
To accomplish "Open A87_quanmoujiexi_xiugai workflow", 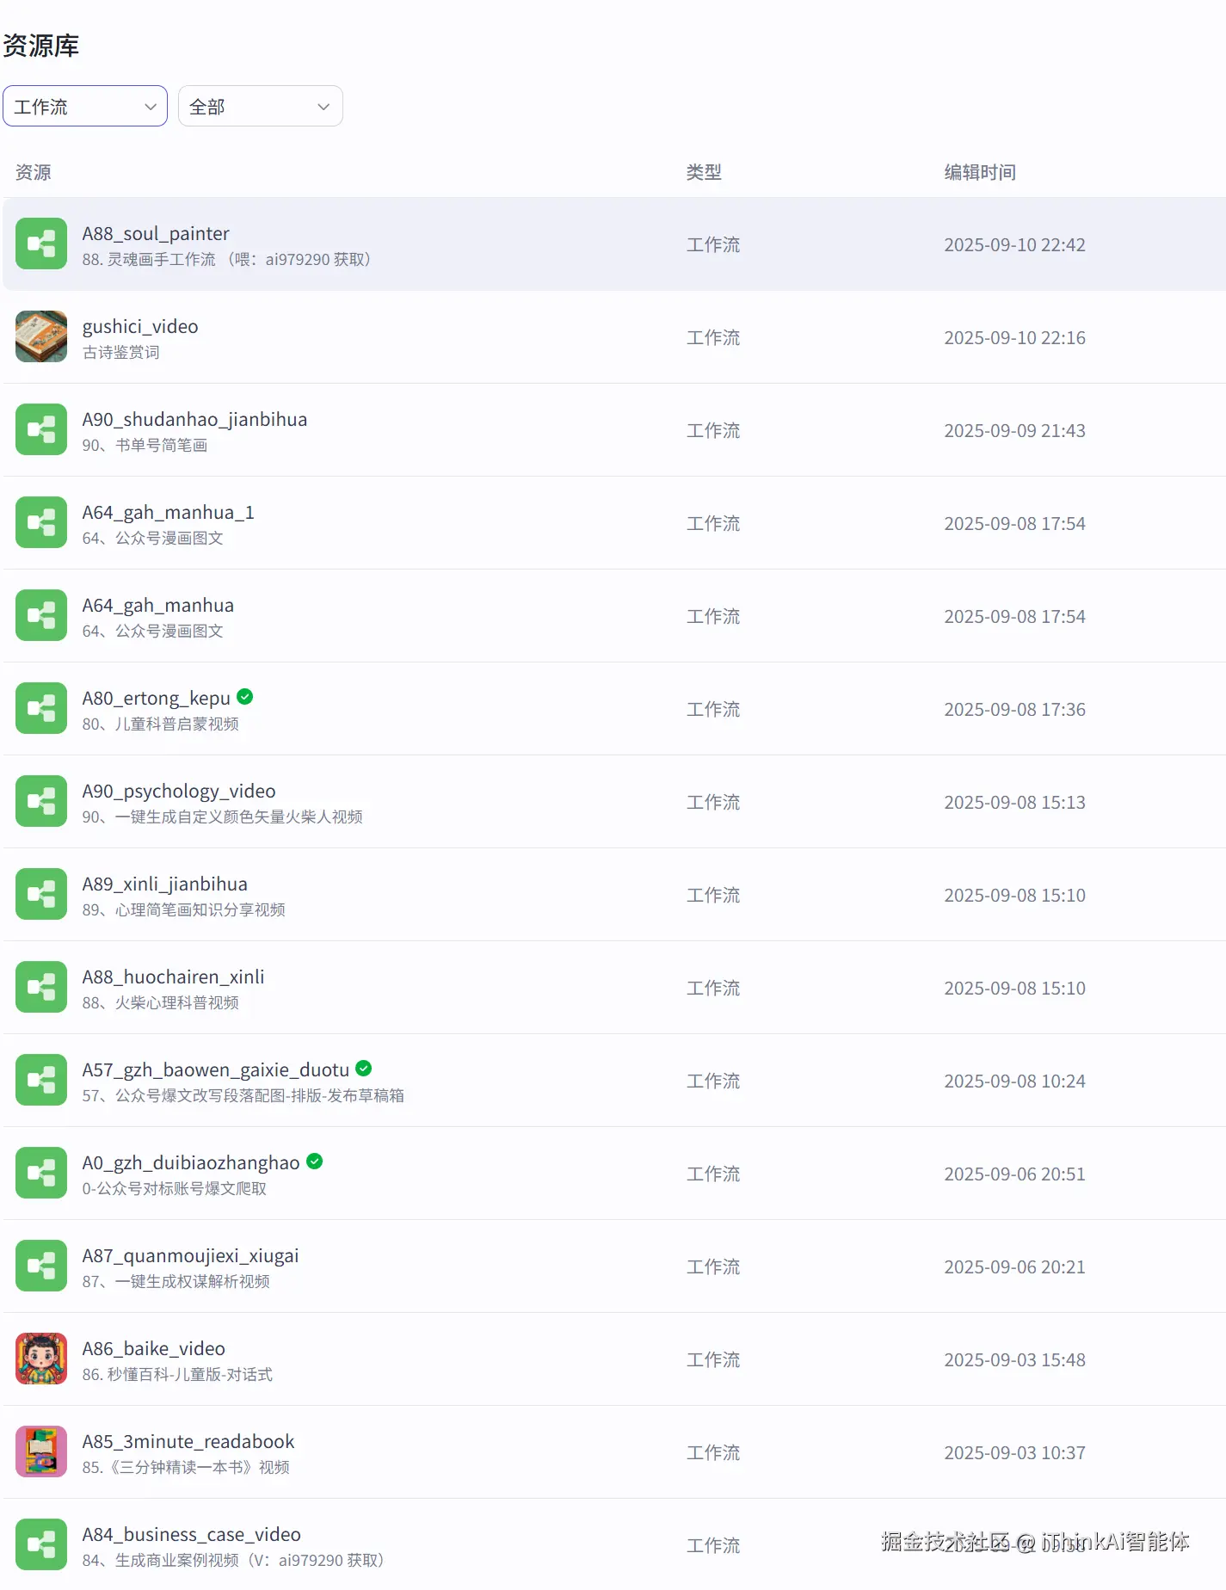I will [614, 1266].
